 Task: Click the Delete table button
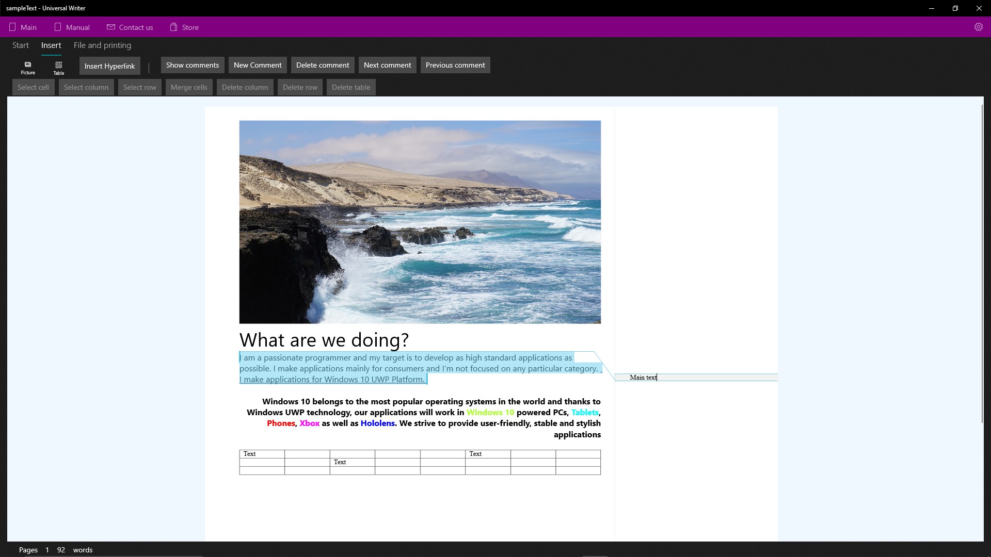tap(351, 87)
